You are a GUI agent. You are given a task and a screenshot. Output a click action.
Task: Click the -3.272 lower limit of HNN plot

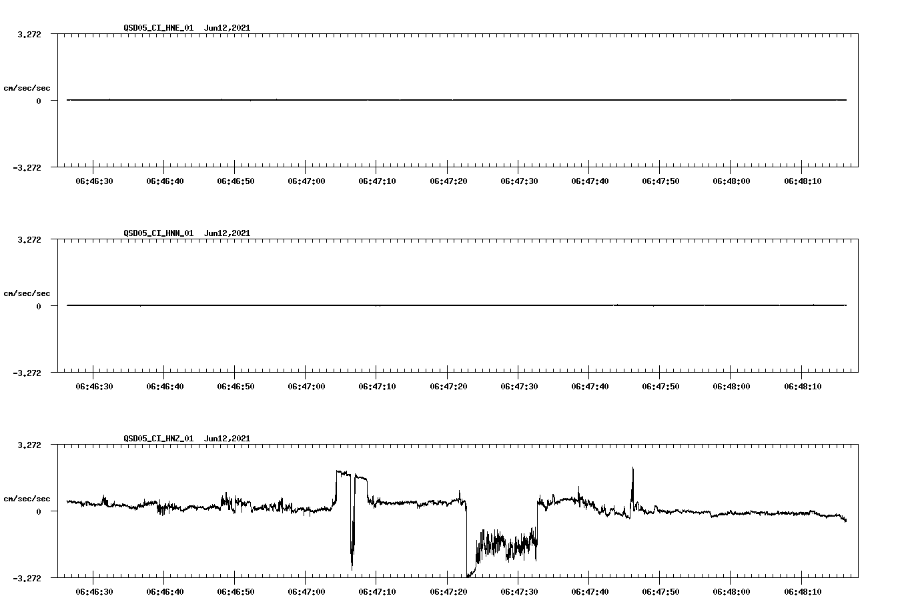(x=27, y=373)
